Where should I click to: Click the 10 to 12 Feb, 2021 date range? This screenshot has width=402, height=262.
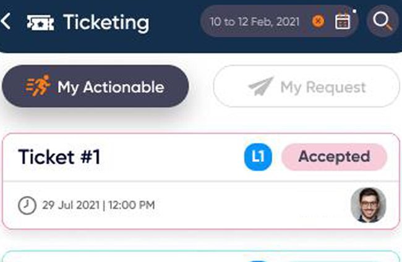point(254,22)
